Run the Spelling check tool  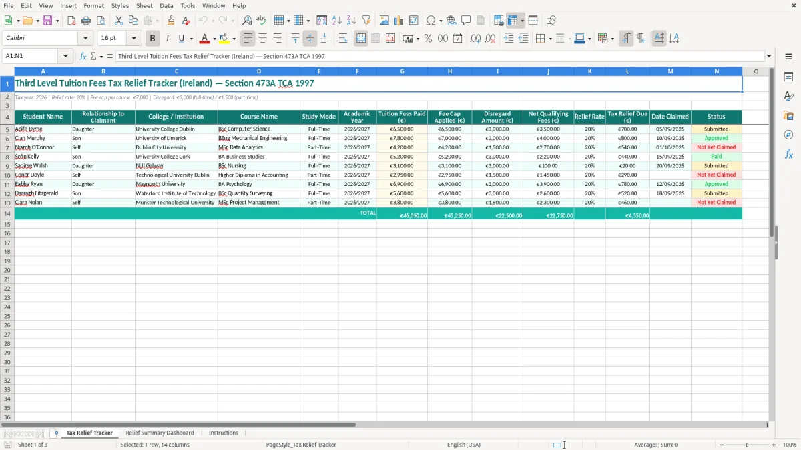click(x=262, y=21)
